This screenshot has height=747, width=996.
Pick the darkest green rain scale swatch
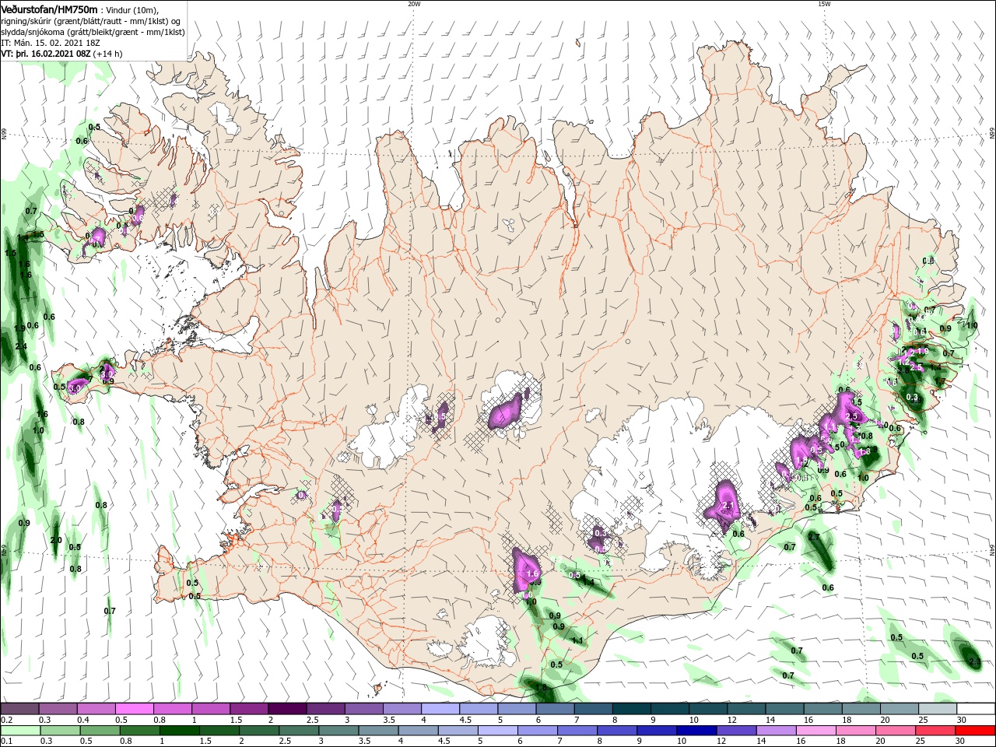[181, 731]
